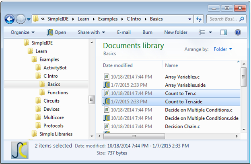The image size is (251, 164).
Task: Click the Date modified value in details pane
Action: click(x=148, y=146)
